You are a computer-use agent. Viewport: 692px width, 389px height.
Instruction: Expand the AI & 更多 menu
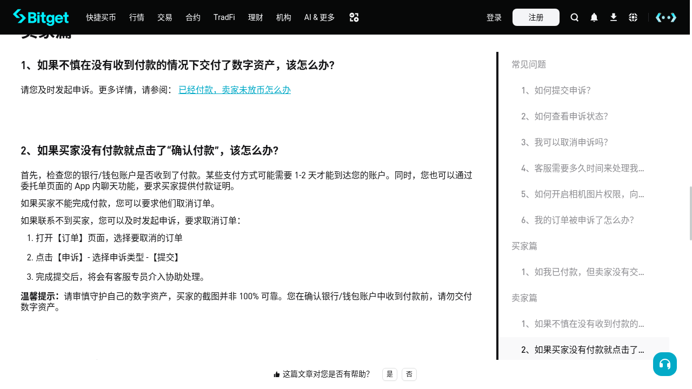(x=320, y=17)
